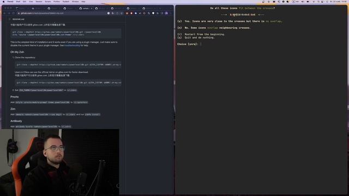Click the gitee.com mirror git clone code block under Oh My Zsh
Screen dimensions: 349x196
(x=68, y=83)
